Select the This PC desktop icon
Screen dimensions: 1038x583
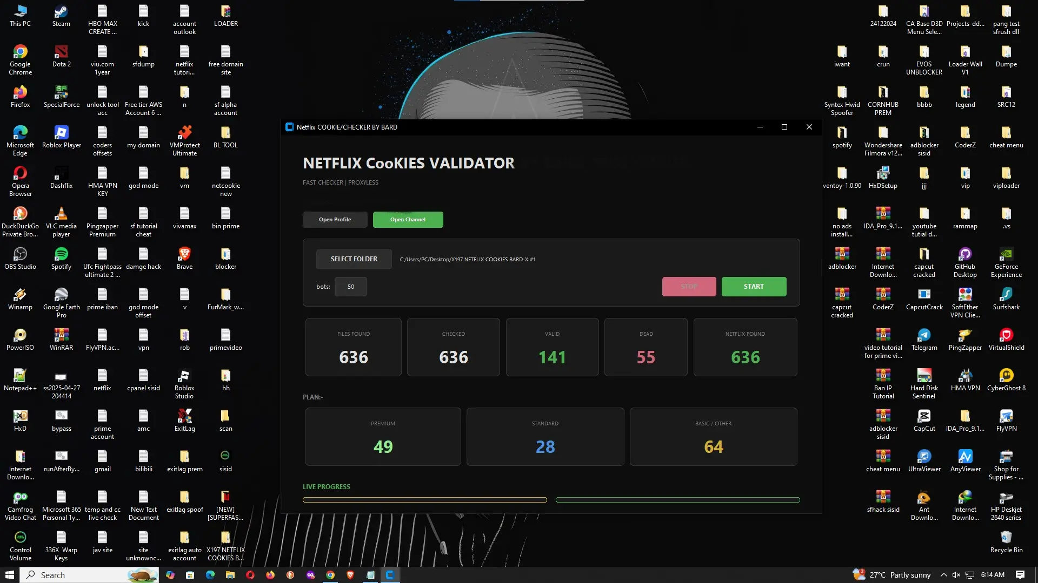pyautogui.click(x=20, y=16)
